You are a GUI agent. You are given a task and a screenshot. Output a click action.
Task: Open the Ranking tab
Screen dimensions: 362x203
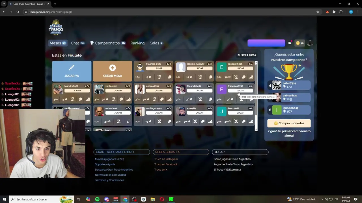137,43
